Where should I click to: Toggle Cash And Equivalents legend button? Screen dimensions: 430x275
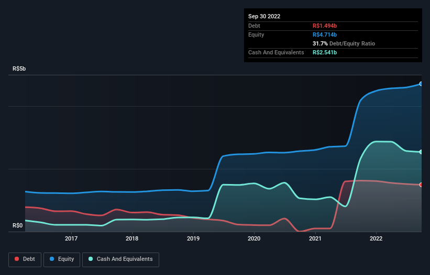tap(120, 259)
